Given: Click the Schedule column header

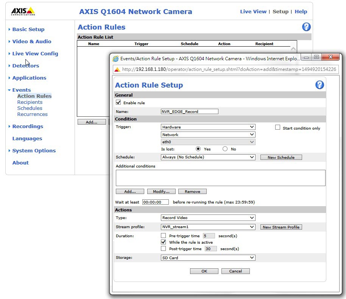Looking at the screenshot, I should point(189,44).
